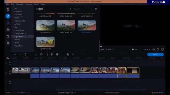170x95 pixels.
Task: Select the Color filters category
Action: (x=19, y=30)
